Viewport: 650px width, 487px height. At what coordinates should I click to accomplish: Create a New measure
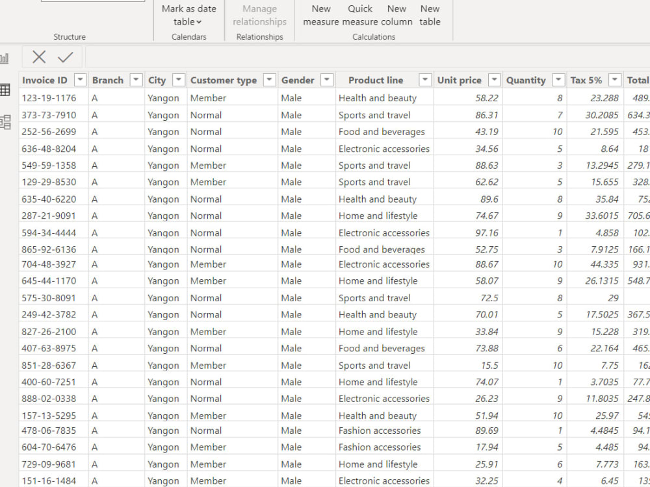pos(321,14)
